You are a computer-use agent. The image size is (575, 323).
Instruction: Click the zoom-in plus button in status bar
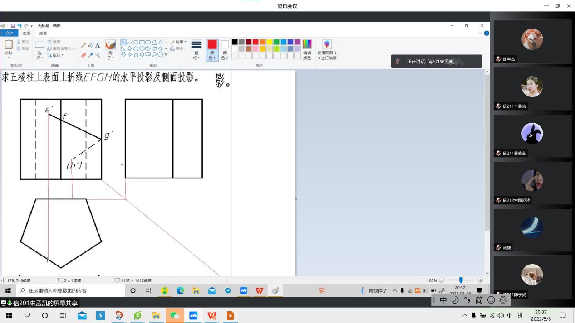480,280
